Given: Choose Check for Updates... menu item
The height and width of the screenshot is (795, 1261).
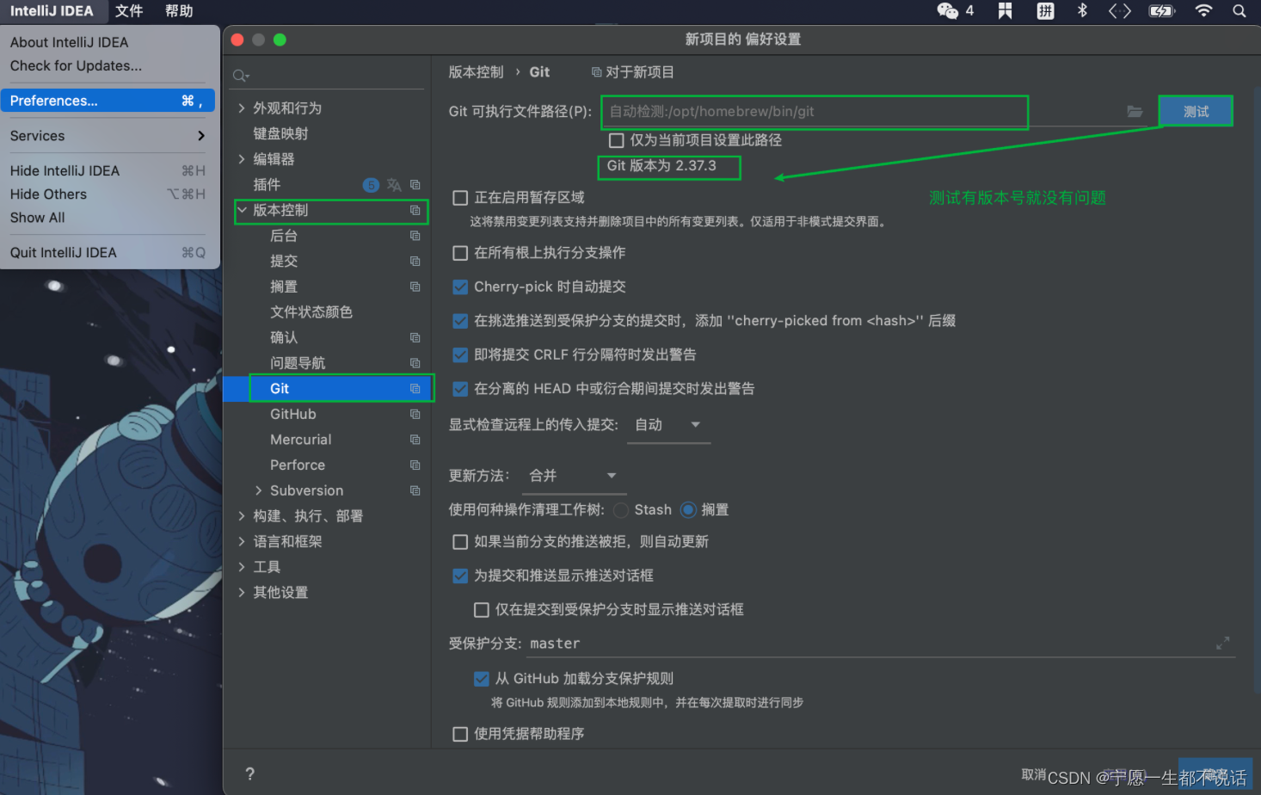Looking at the screenshot, I should coord(108,65).
